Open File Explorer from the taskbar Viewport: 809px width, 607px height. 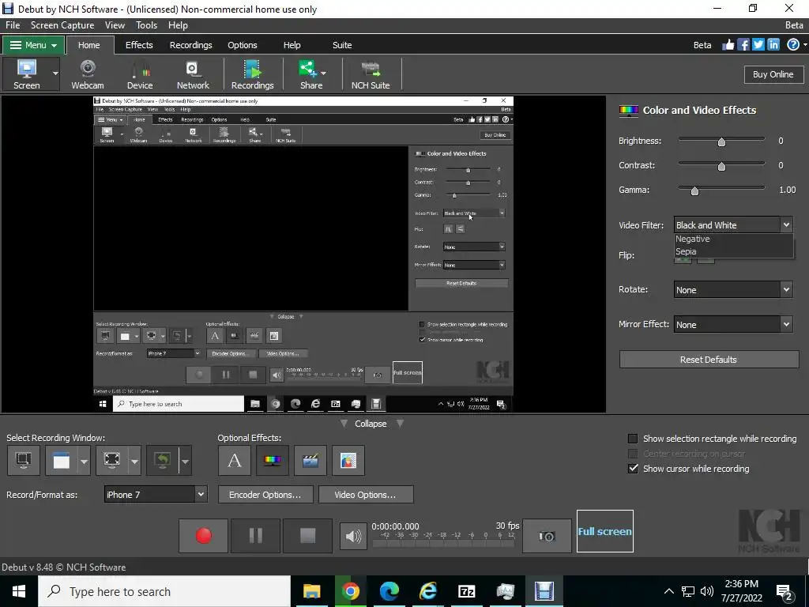point(311,591)
